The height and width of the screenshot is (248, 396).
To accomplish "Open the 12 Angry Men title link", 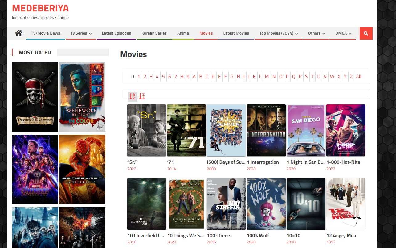I will coord(341,236).
